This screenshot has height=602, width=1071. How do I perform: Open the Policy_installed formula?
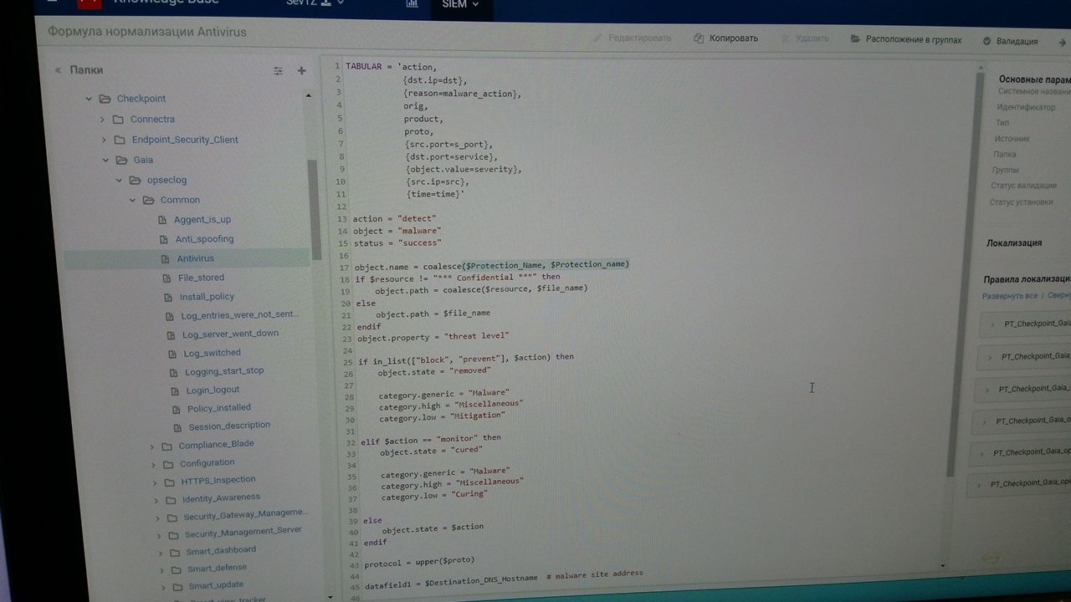tap(218, 408)
